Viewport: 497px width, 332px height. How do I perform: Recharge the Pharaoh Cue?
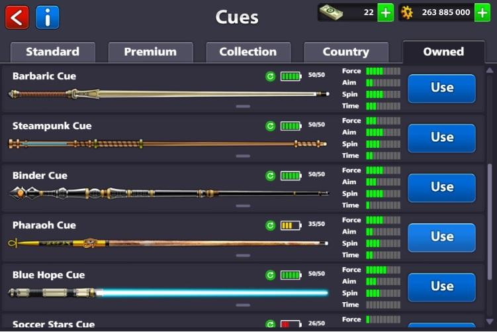[271, 225]
